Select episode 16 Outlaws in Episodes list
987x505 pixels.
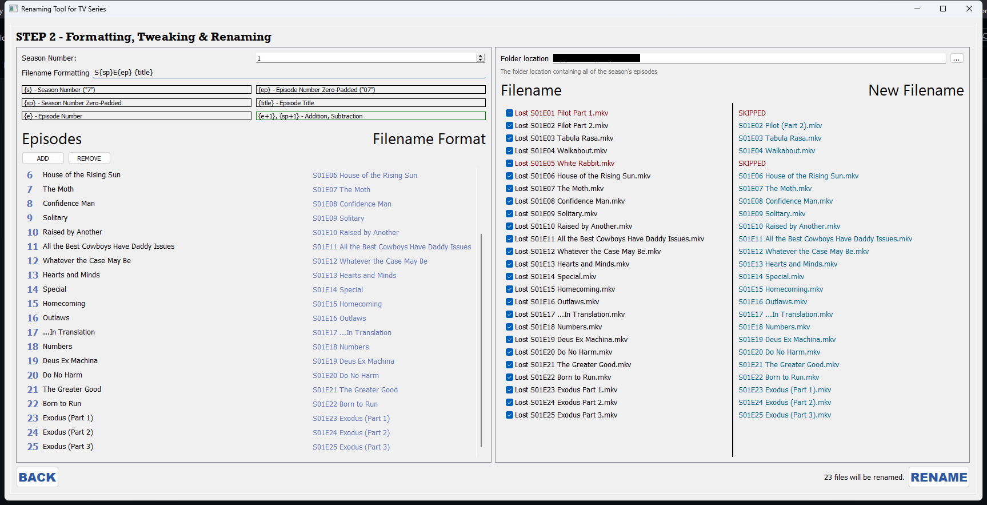(56, 318)
